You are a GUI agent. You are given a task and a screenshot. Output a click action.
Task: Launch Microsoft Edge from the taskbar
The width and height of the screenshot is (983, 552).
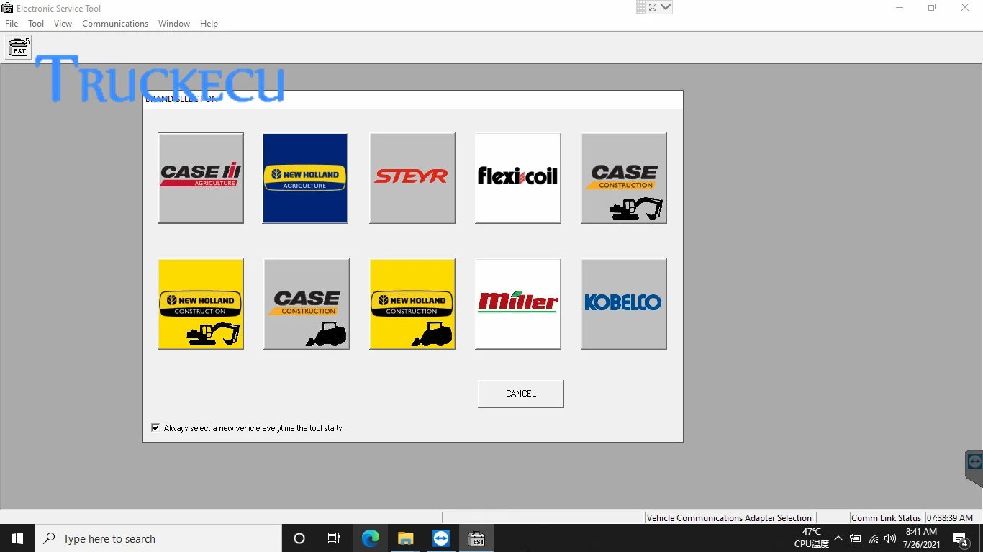[371, 538]
